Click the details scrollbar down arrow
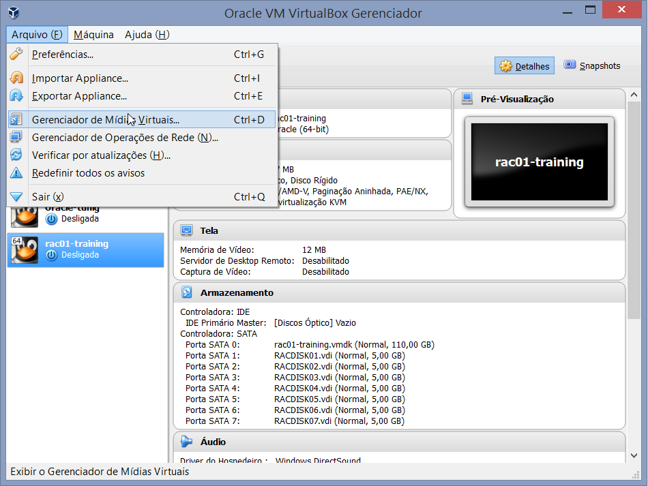 [x=634, y=455]
